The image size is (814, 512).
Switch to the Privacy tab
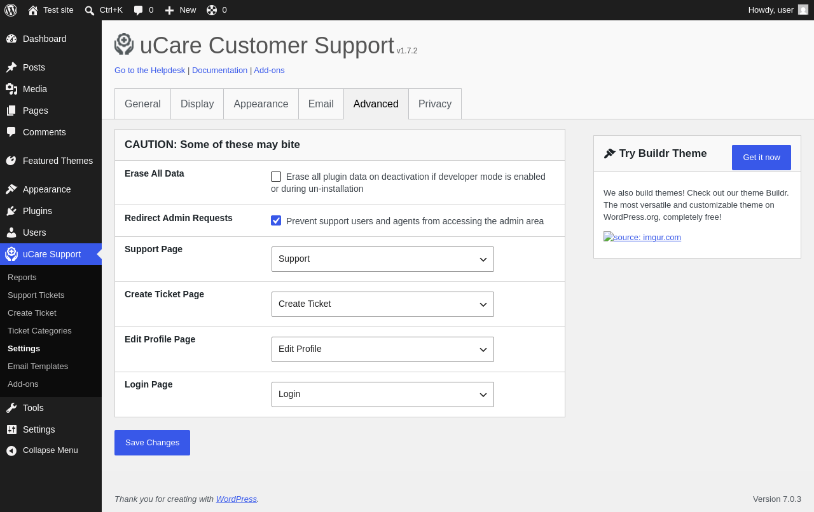(x=435, y=104)
